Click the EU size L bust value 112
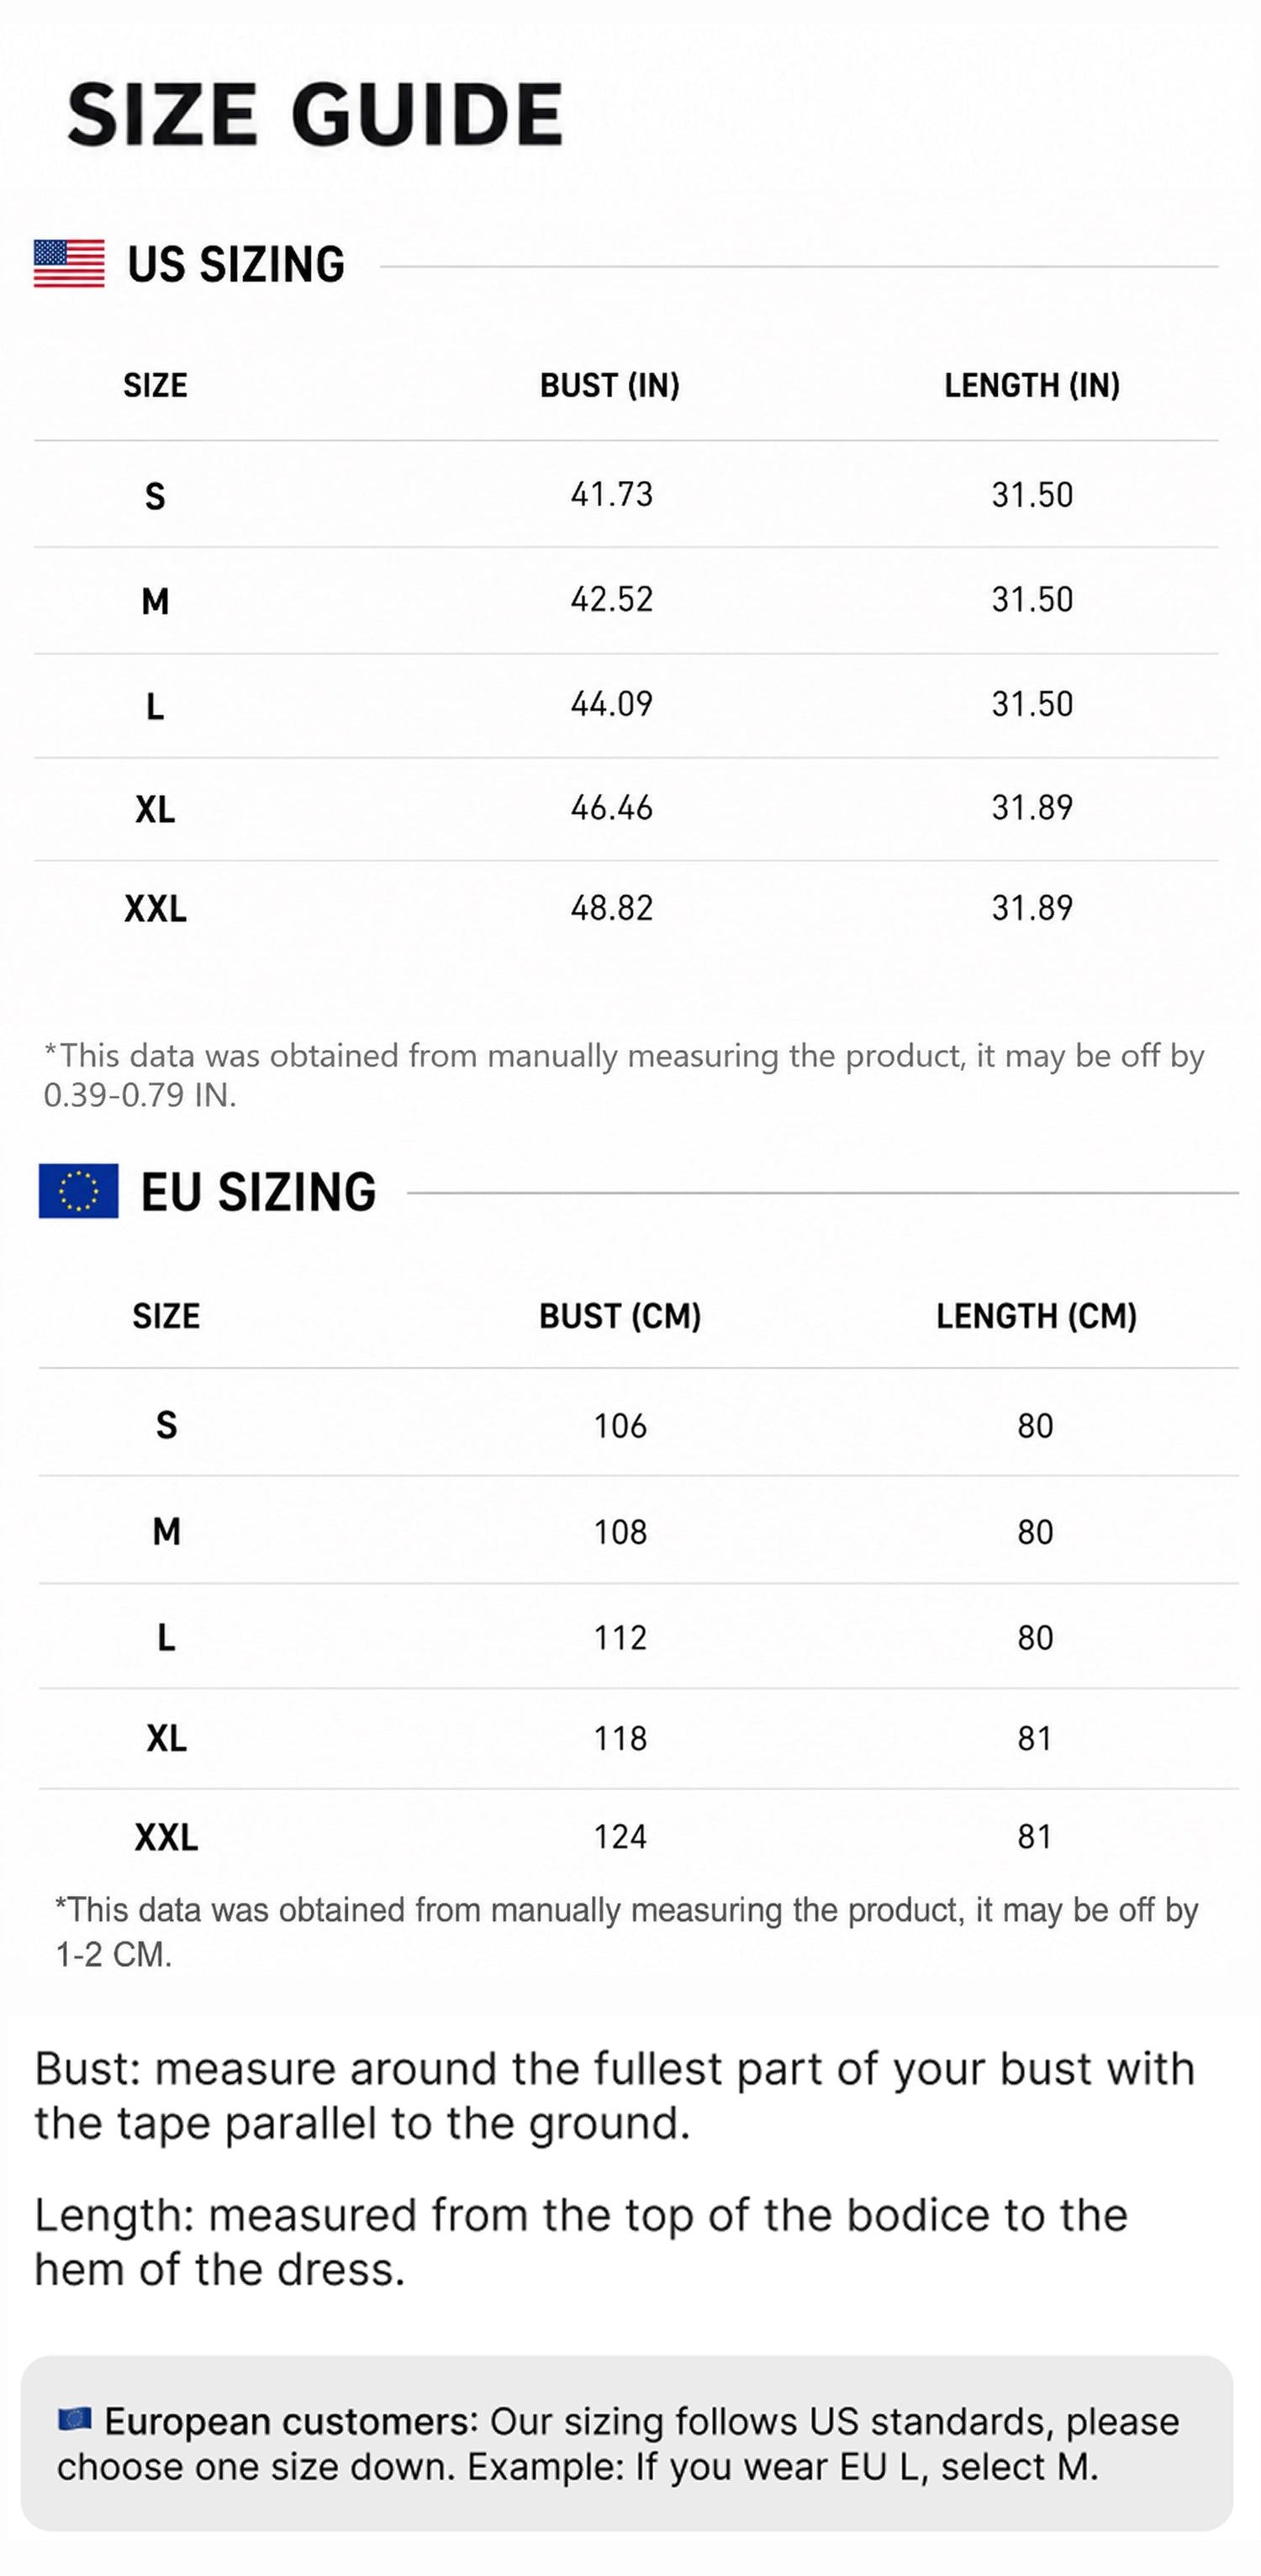The width and height of the screenshot is (1261, 2576). (x=620, y=1637)
